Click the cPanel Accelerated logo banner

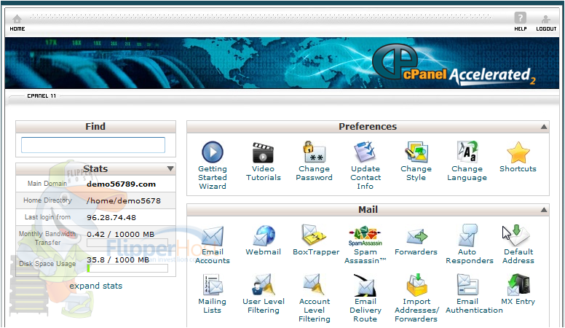(x=454, y=65)
